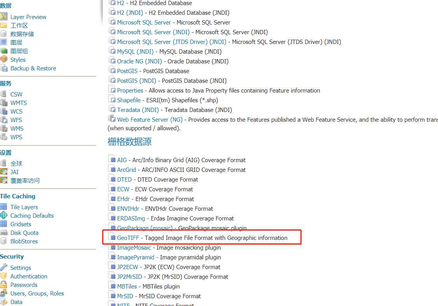Viewport: 438px width, 306px height.
Task: Select ImageMosaic raster data source
Action: (x=134, y=248)
